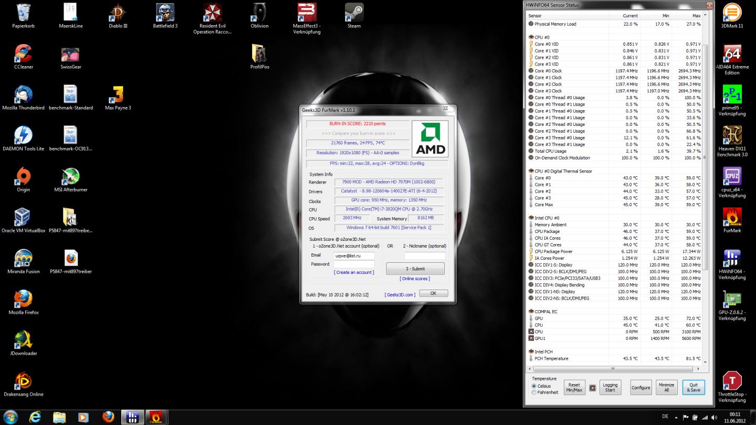Open the Windows Start button
Viewport: 756px width, 425px height.
point(10,417)
